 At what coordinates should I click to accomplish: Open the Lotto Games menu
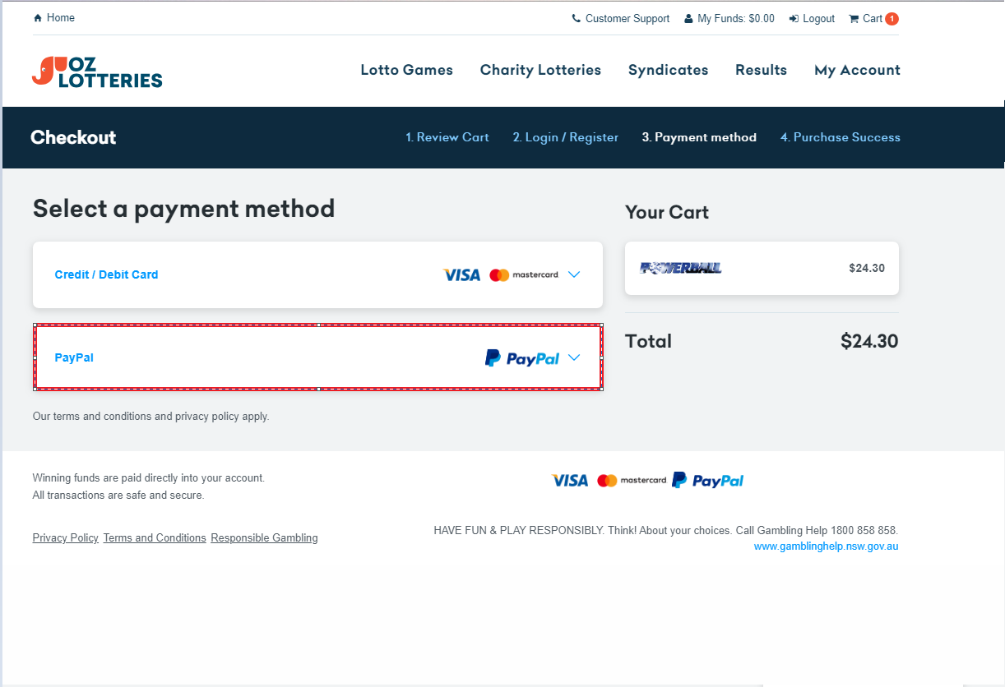tap(407, 70)
